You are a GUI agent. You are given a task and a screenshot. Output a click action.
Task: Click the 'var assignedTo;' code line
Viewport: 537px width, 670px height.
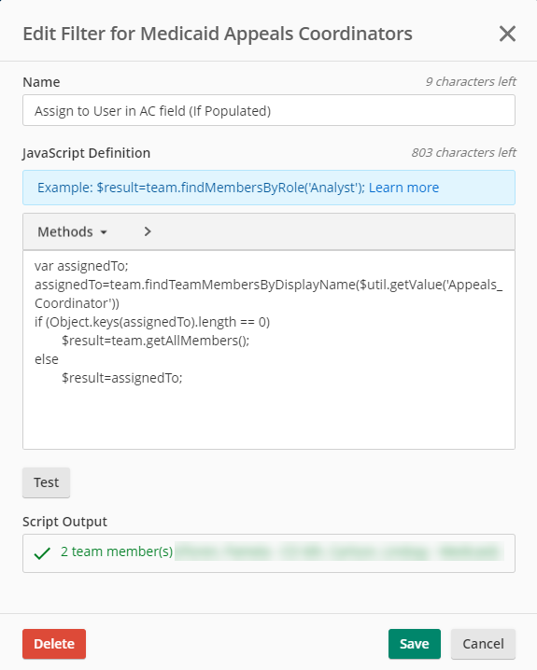[81, 266]
